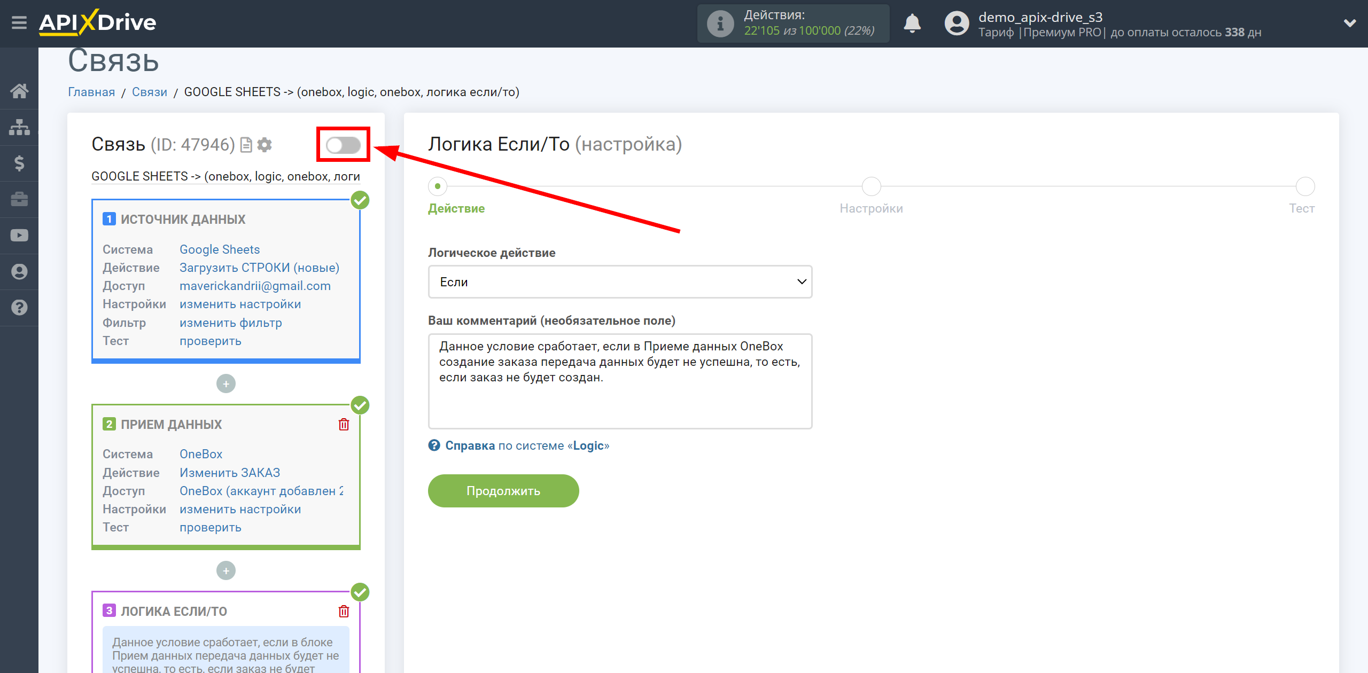The width and height of the screenshot is (1368, 673).
Task: Click изменить фильтр link
Action: [230, 323]
